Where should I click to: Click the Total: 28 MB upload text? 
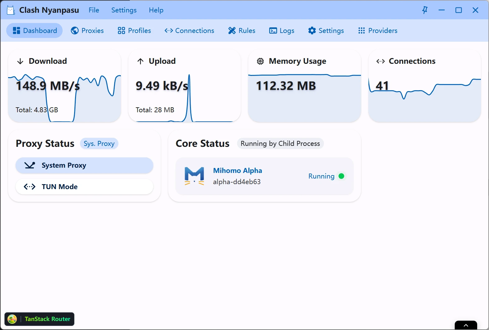[155, 110]
